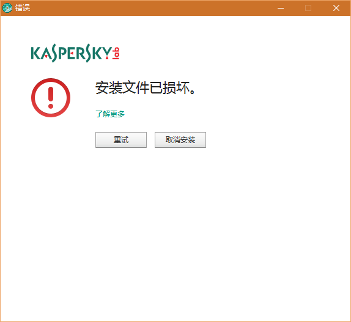The width and height of the screenshot is (351, 322).
Task: Open the 了解更多 (Learn more) link
Action: click(110, 114)
